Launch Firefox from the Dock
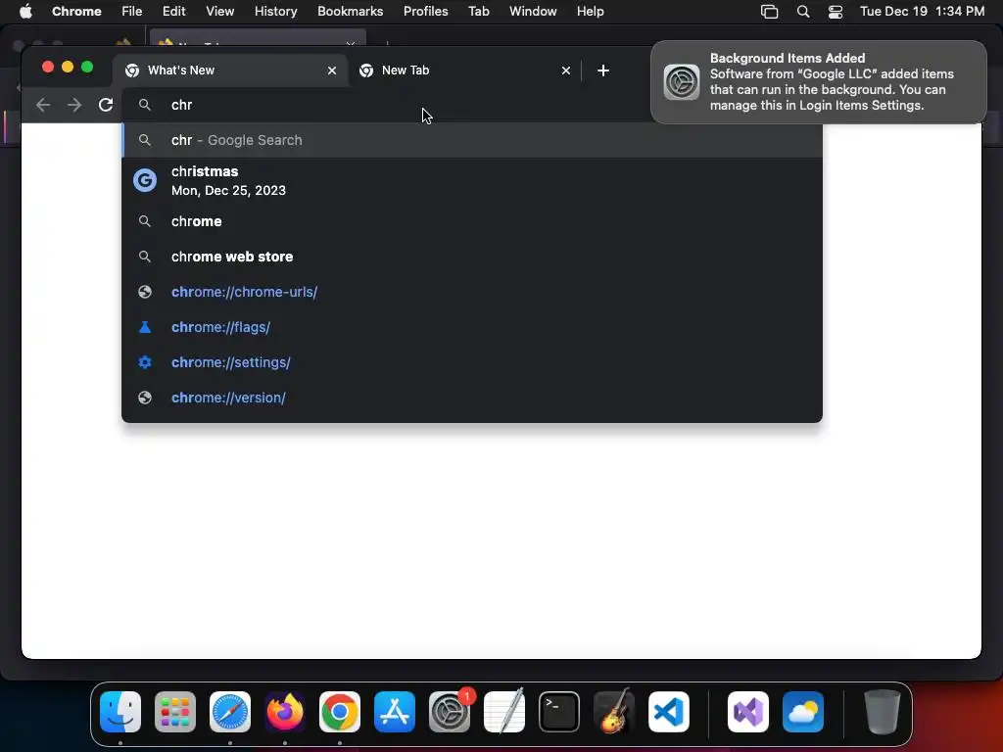The width and height of the screenshot is (1003, 752). click(285, 712)
